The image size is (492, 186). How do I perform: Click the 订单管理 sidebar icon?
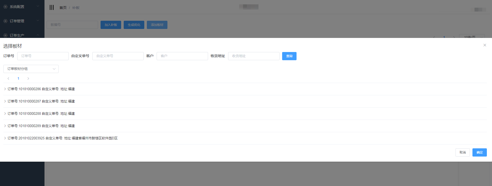pyautogui.click(x=5, y=21)
